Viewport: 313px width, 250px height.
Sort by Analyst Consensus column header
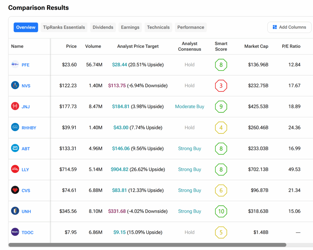click(190, 47)
